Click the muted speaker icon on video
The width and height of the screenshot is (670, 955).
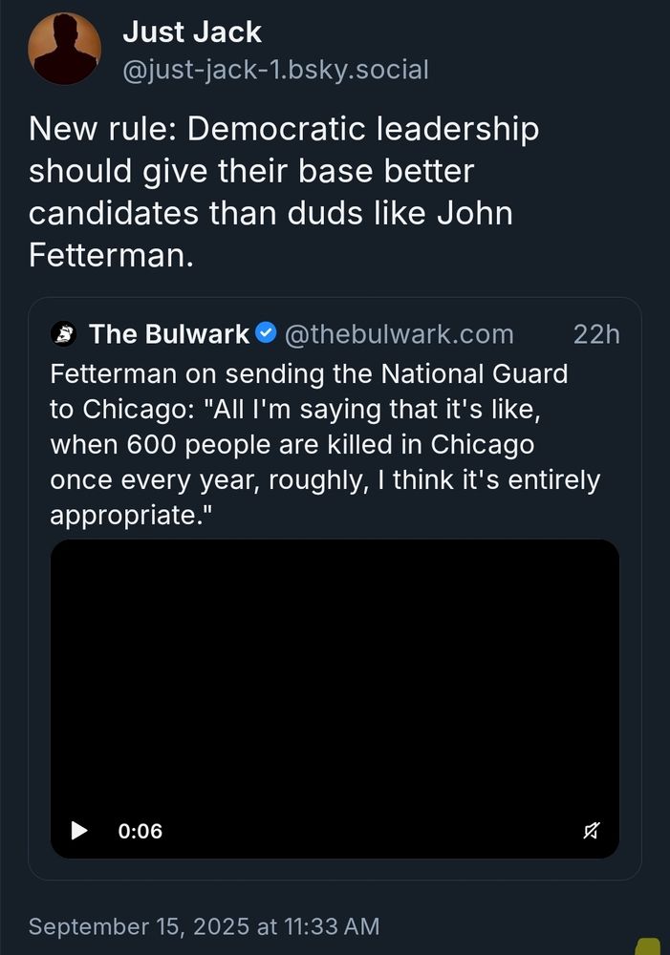591,831
